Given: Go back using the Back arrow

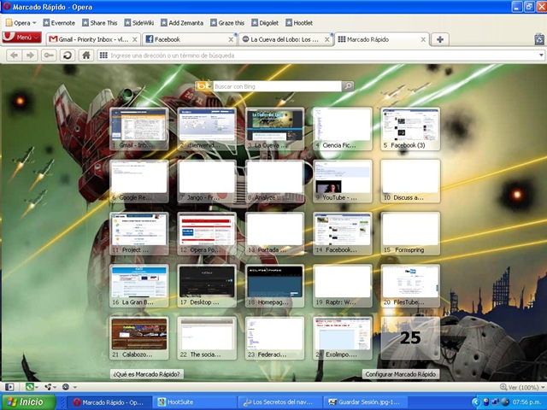Looking at the screenshot, I should click(x=15, y=55).
